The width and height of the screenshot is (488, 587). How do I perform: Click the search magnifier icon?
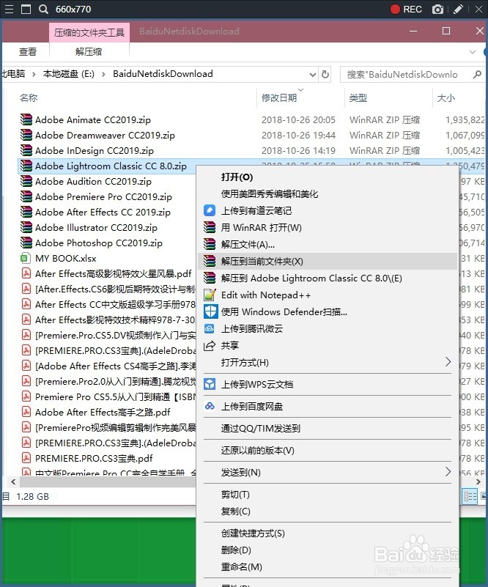[477, 75]
